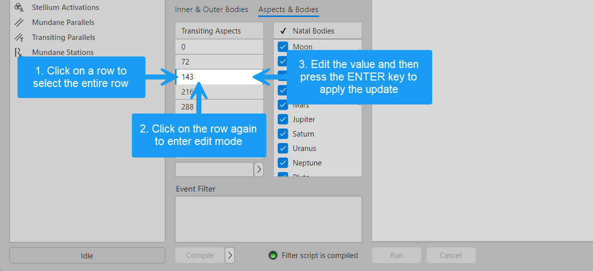This screenshot has width=593, height=271.
Task: Select the Mundane Parallels entry
Action: pos(63,22)
